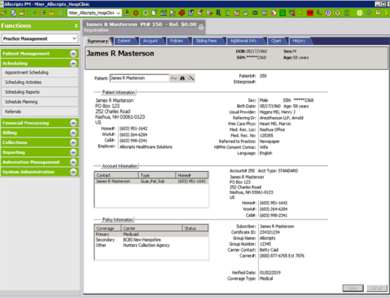Expand the Financial Processing section

click(x=73, y=123)
